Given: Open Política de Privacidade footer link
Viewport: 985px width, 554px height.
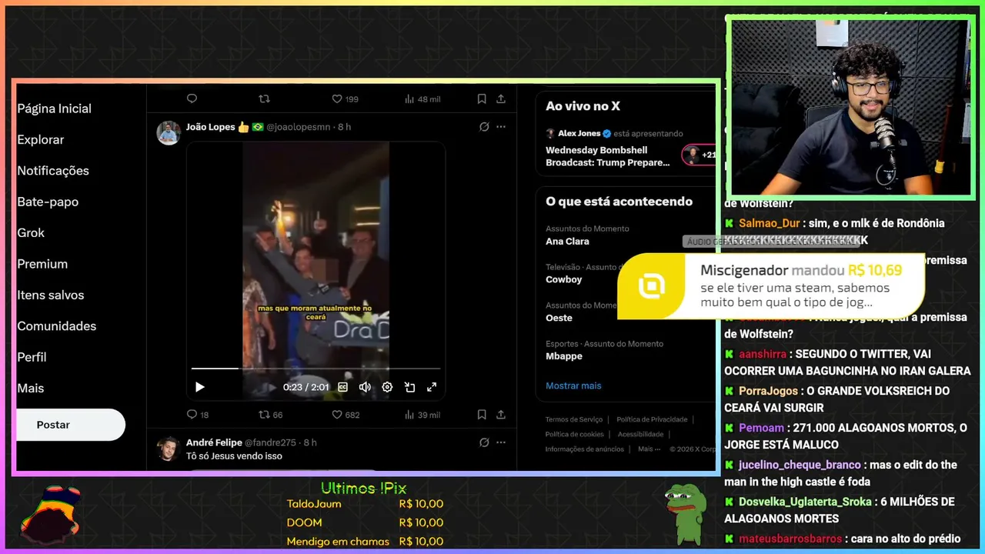Looking at the screenshot, I should click(652, 419).
